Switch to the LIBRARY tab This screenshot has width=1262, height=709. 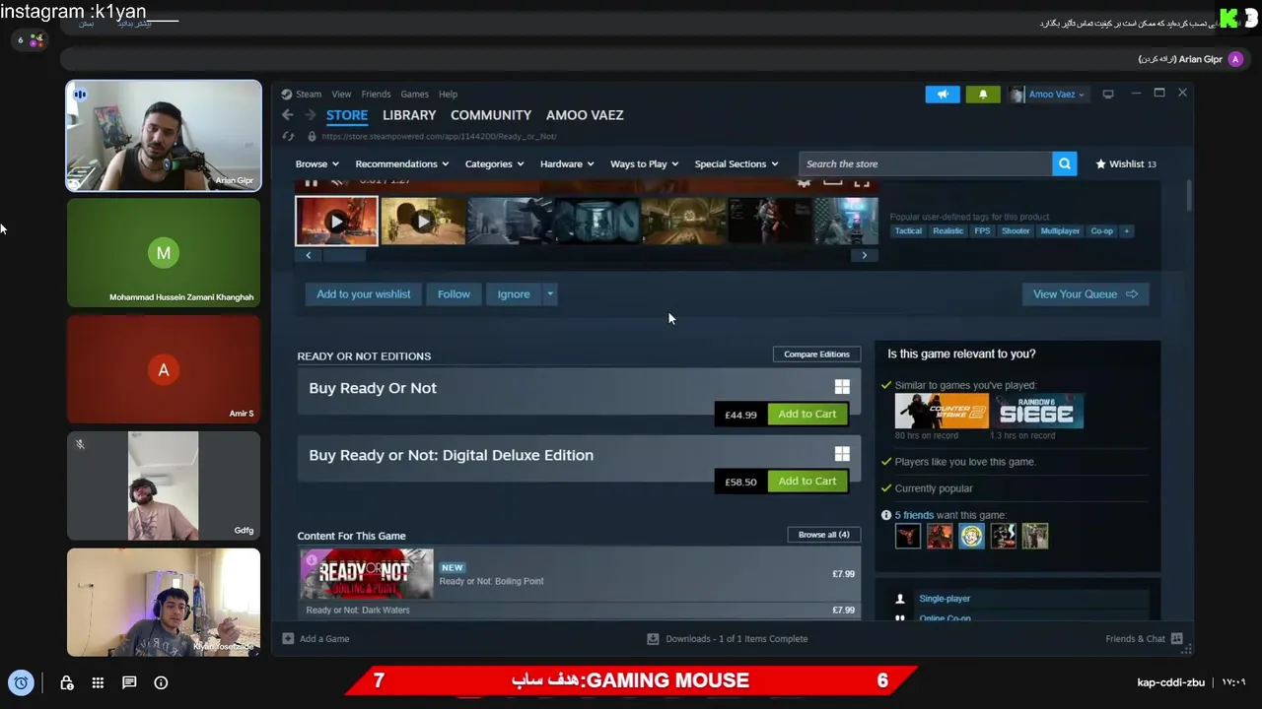coord(409,115)
